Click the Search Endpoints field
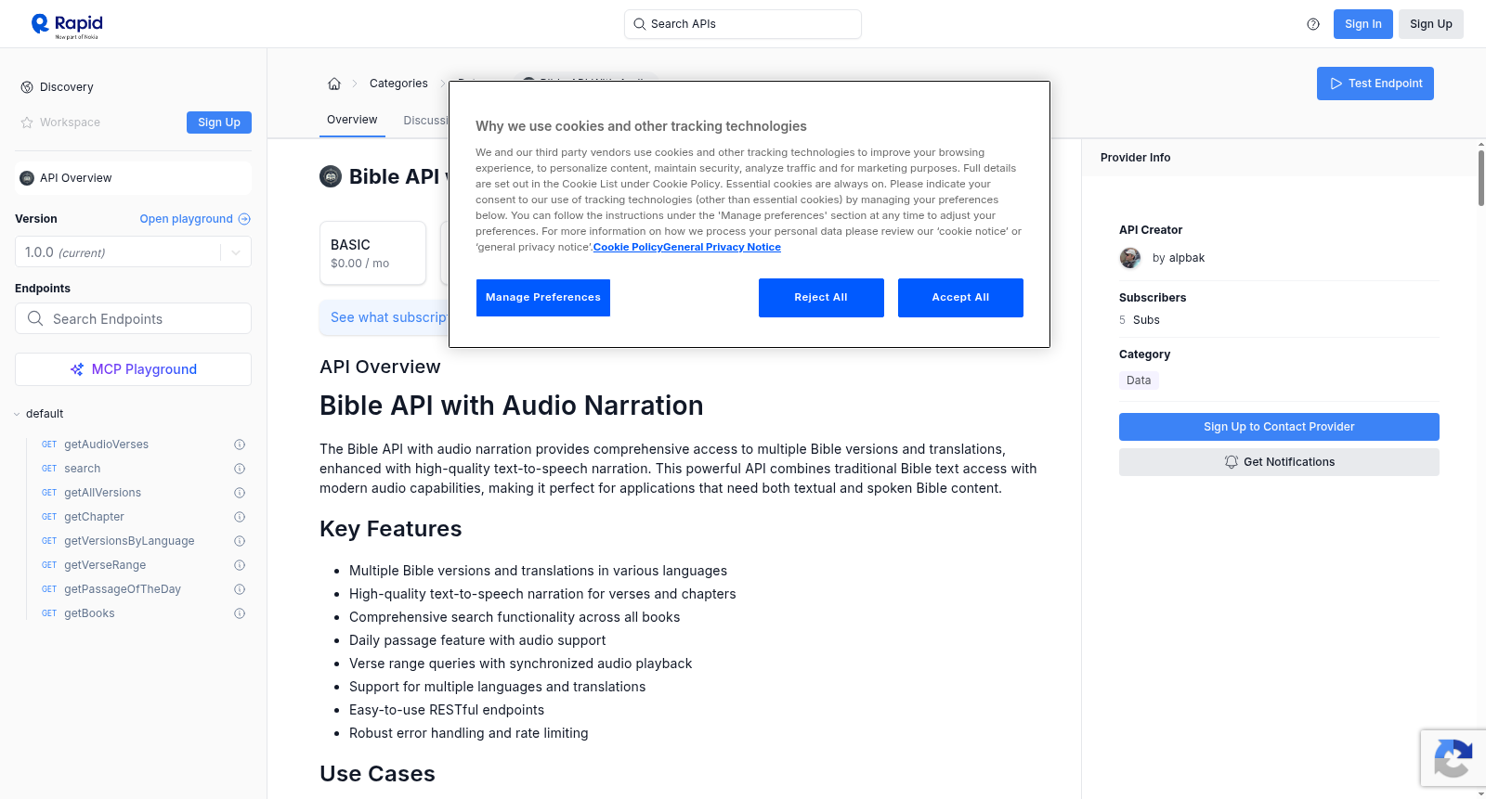Screen dimensions: 1486x799 [133, 318]
